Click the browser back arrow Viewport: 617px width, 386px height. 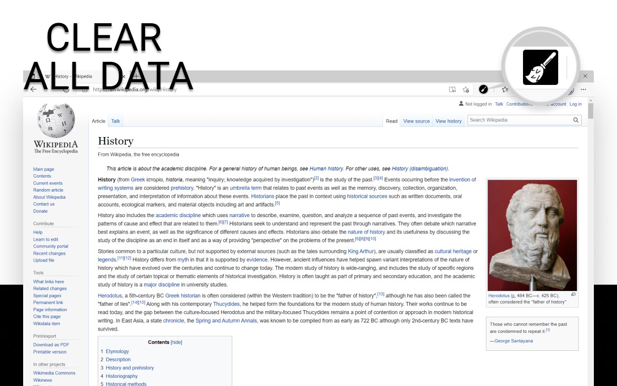click(33, 89)
